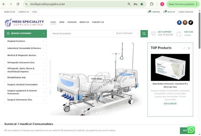Expand Medical & Diagnostic devices arrow

(x=43, y=55)
